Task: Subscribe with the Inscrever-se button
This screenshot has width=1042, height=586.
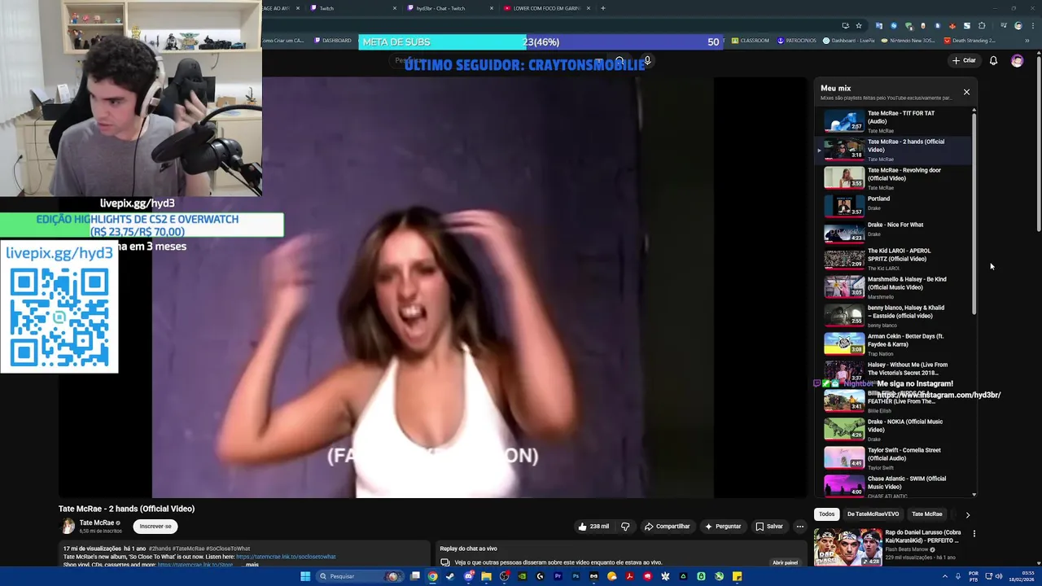Action: click(155, 527)
